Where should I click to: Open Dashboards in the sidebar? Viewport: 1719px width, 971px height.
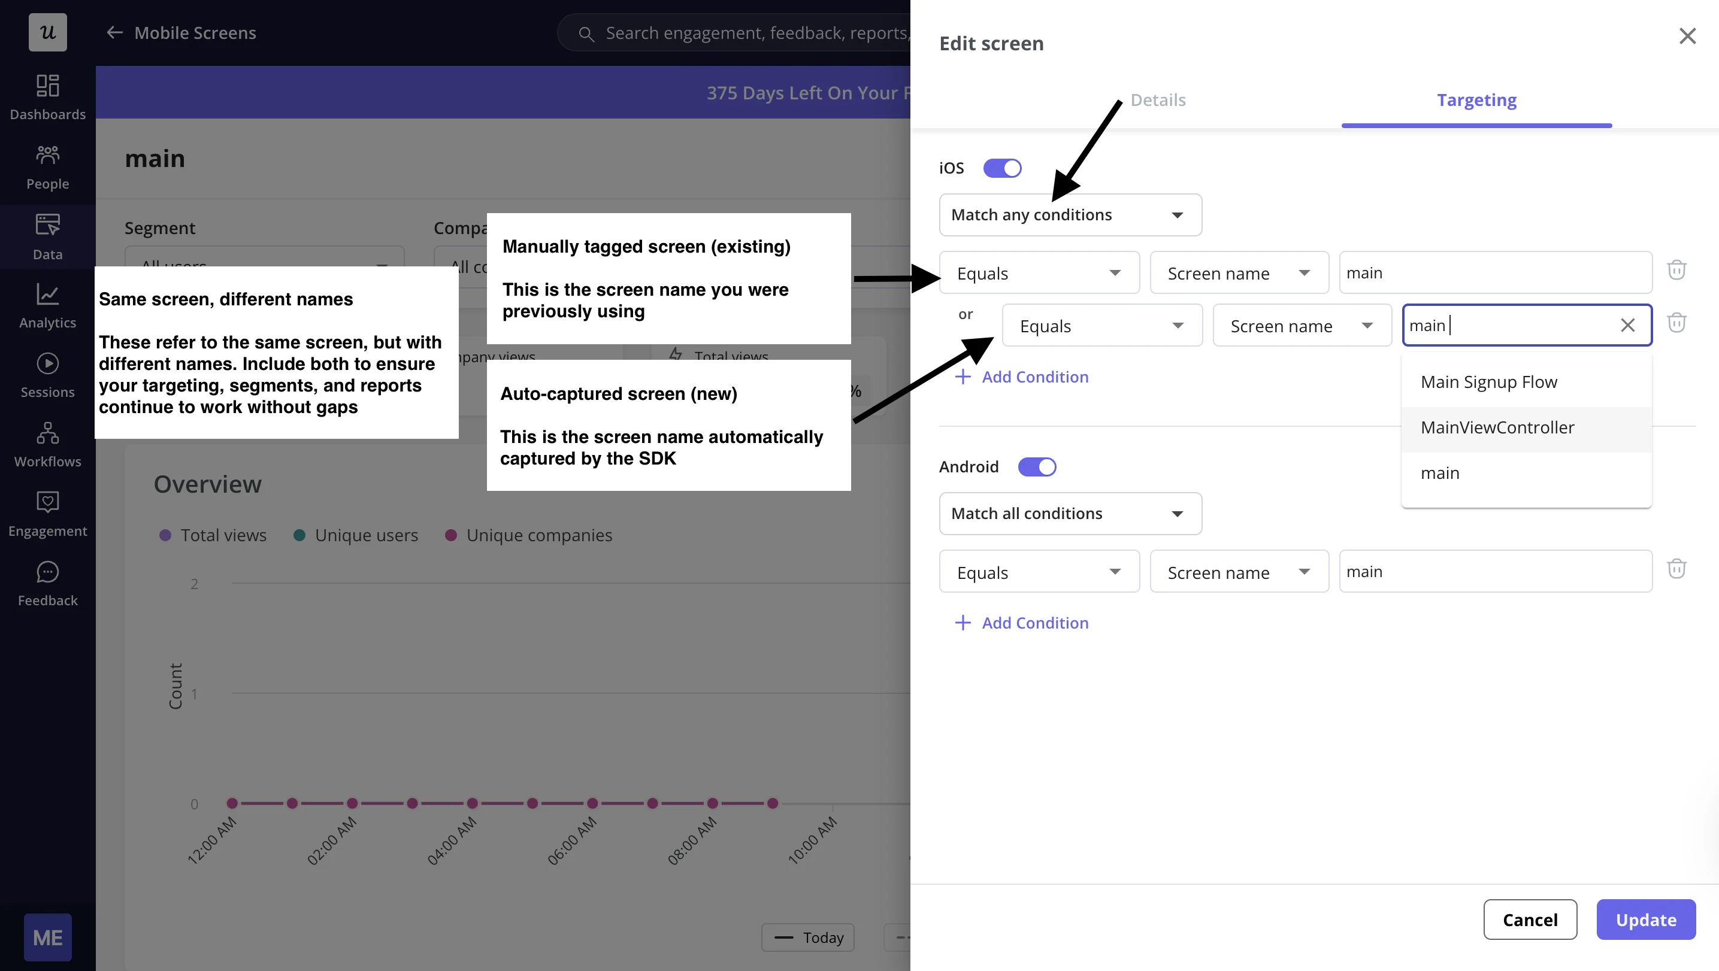click(x=47, y=98)
